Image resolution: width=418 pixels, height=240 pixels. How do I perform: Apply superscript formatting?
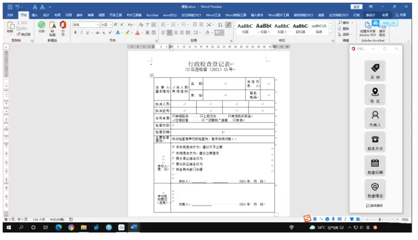click(110, 33)
